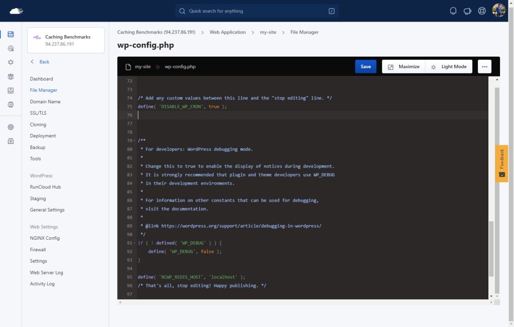The width and height of the screenshot is (514, 327).
Task: Open the notifications bell icon
Action: [x=453, y=11]
